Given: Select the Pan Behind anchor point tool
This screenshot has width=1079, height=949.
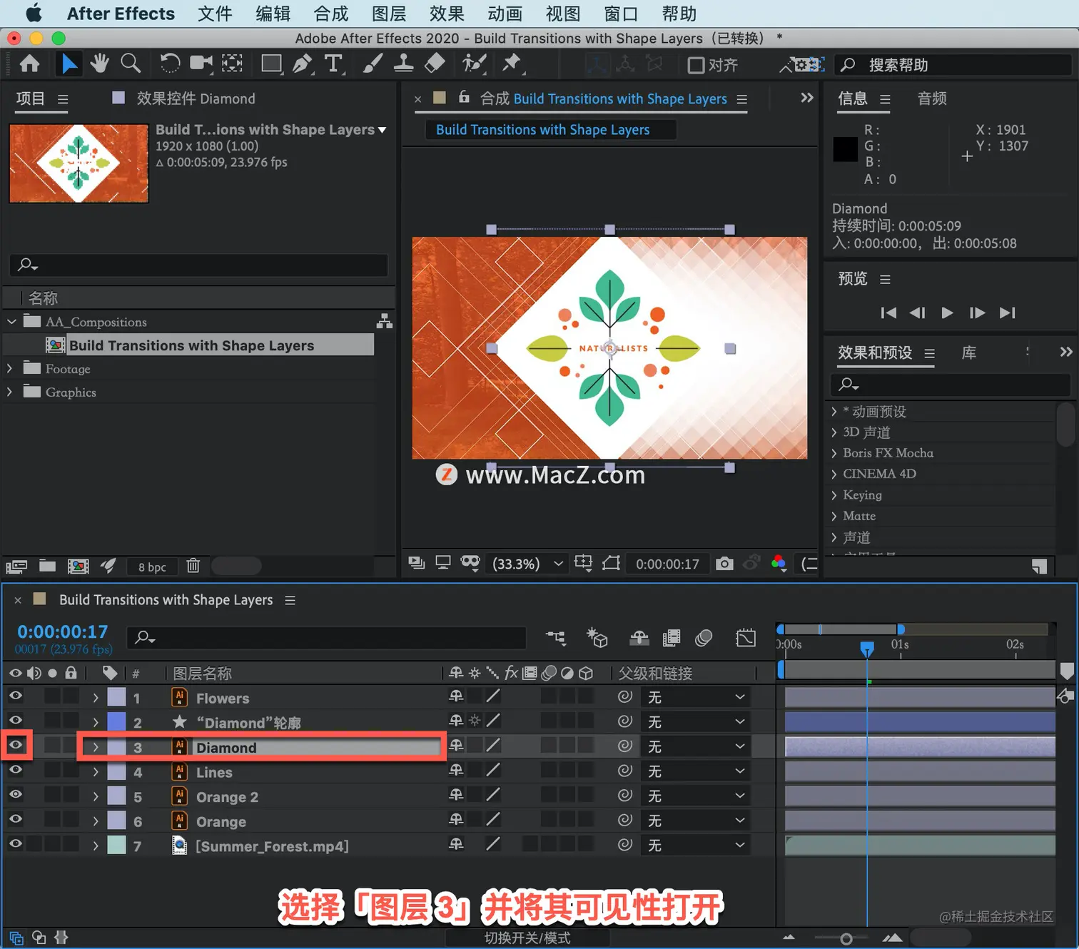Looking at the screenshot, I should click(232, 64).
